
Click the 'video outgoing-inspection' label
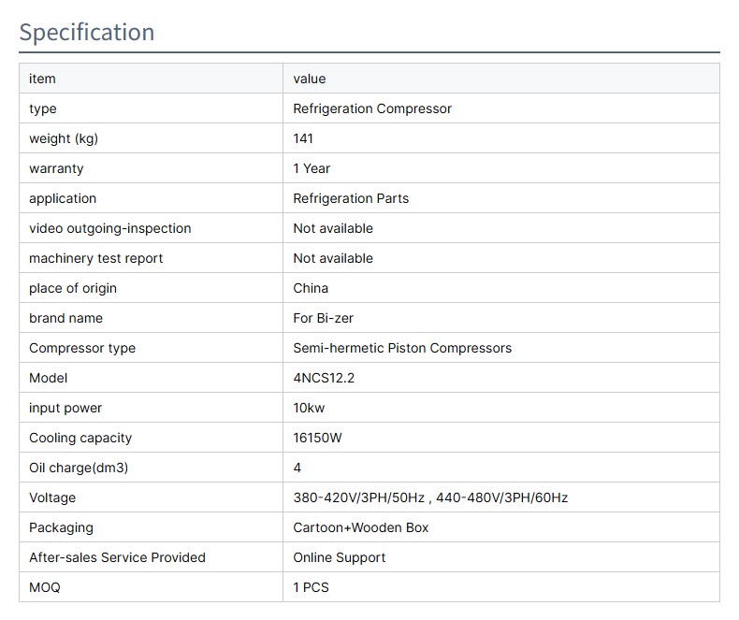(109, 228)
